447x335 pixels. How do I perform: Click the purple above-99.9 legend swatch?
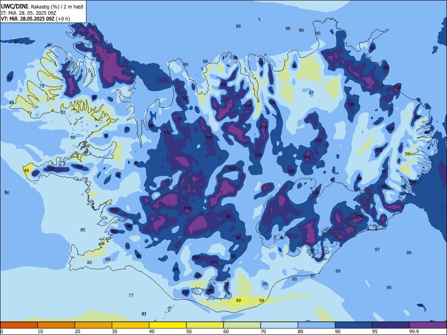(x=428, y=325)
